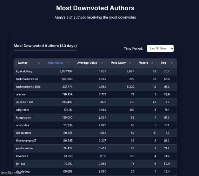Viewport: 199px width, 176px height.
Task: Open the taskmaster4450le author entry
Action: (x=28, y=87)
